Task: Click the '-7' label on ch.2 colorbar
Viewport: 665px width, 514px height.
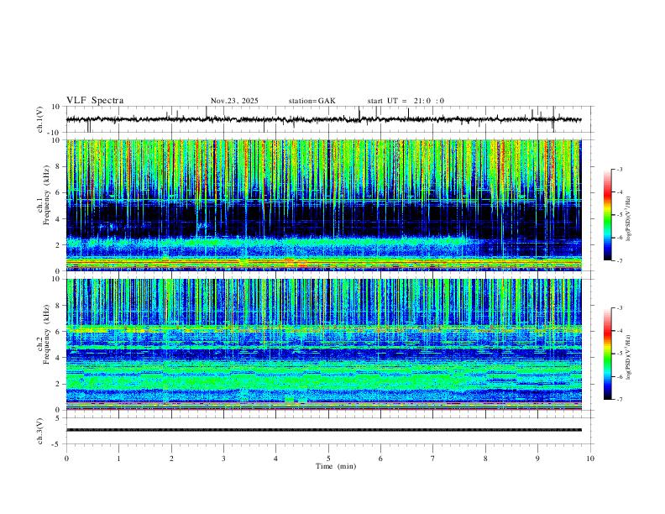Action: pos(619,400)
